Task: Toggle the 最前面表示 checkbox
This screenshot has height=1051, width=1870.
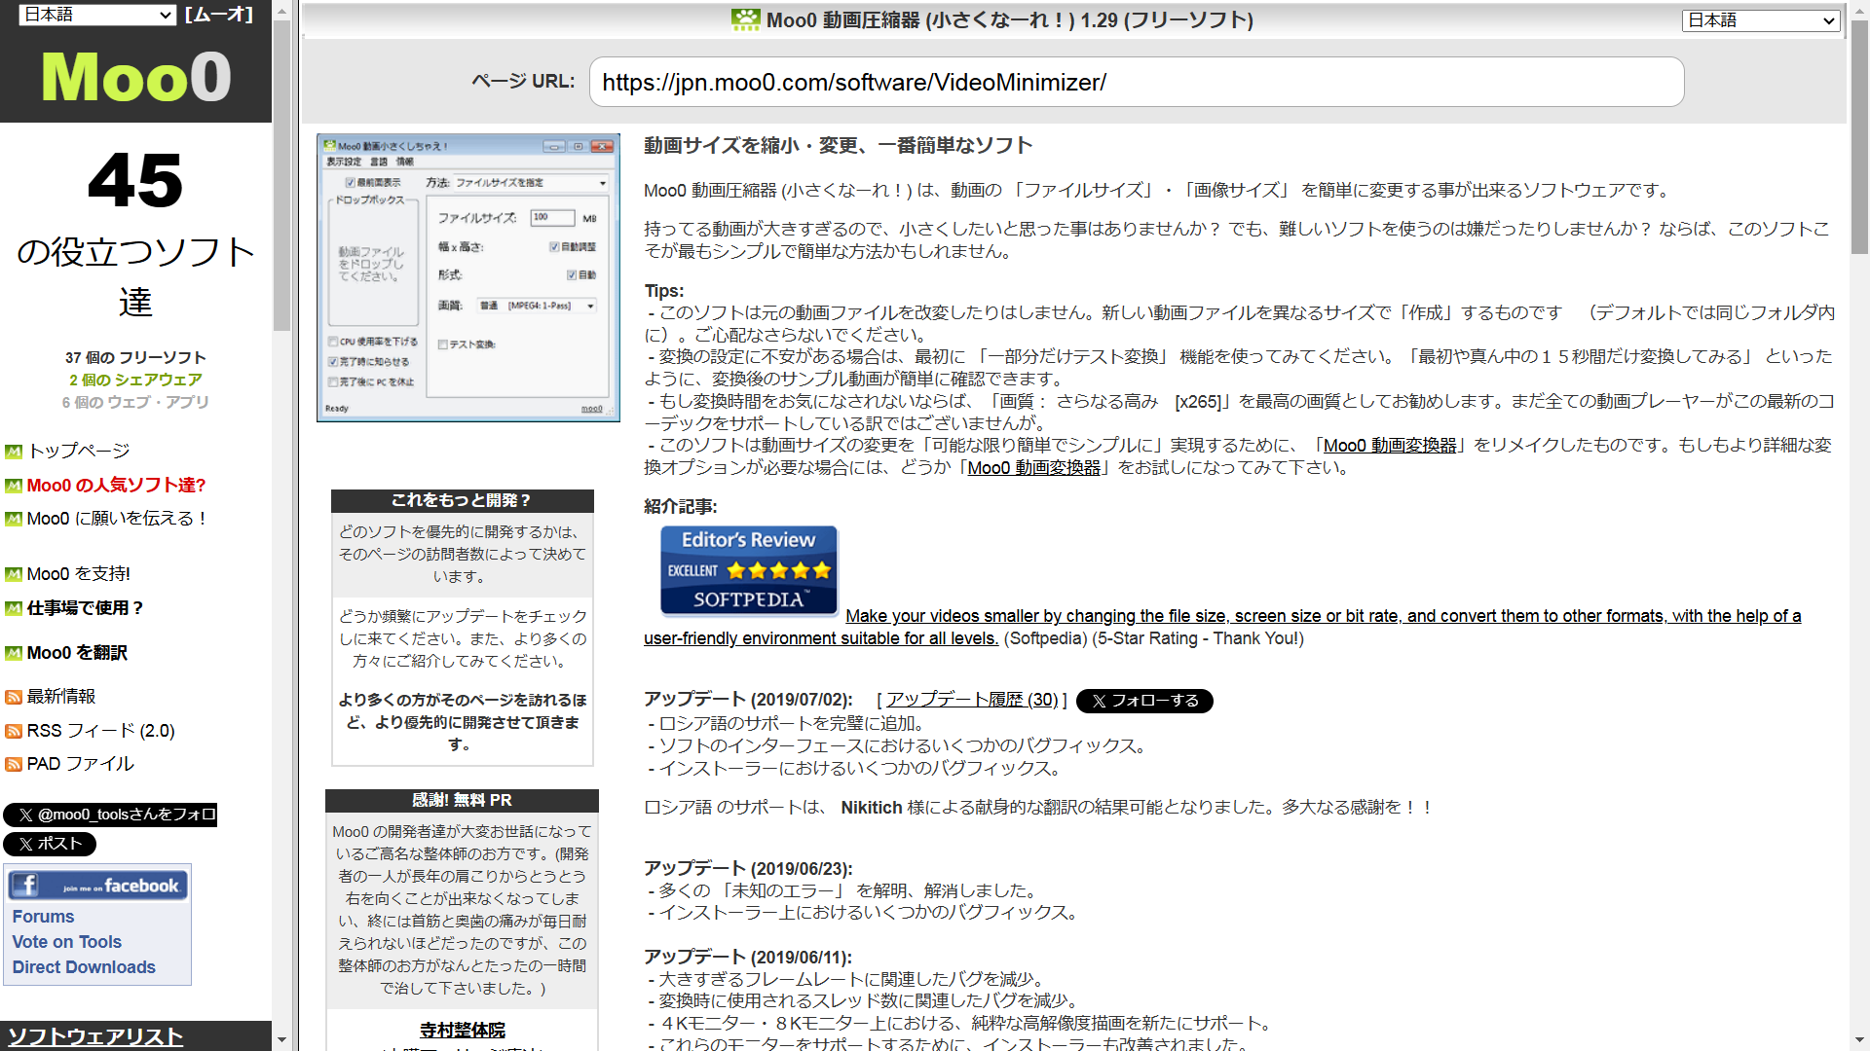Action: pyautogui.click(x=350, y=183)
